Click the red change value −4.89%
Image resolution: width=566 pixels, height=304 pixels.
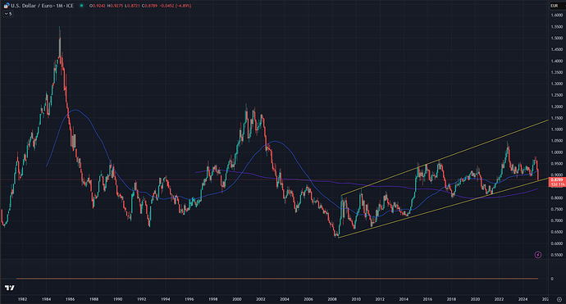click(x=184, y=6)
